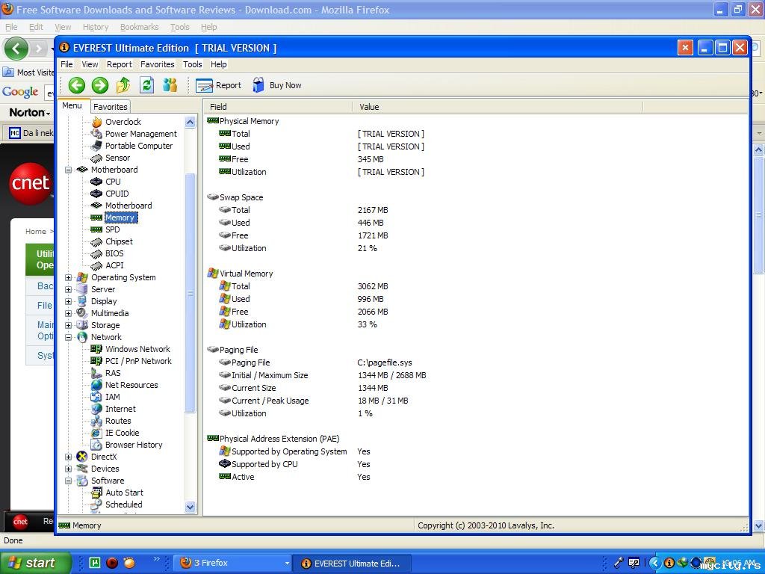
Task: Switch to the Favorites tab
Action: click(x=111, y=107)
